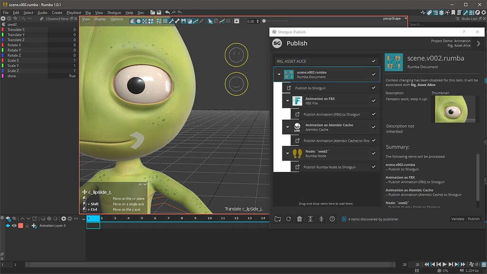Click the trash icon in the Publish dialog
487x274 pixels.
pos(300,219)
